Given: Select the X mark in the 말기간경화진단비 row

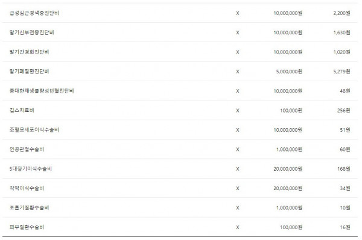Looking at the screenshot, I should tap(238, 52).
